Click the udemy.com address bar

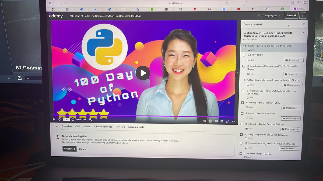pyautogui.click(x=176, y=3)
